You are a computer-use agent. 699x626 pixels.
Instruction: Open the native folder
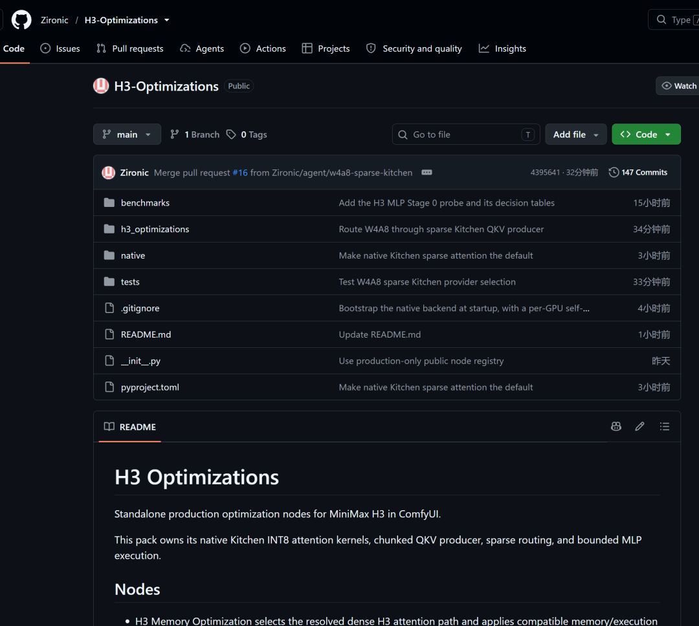(133, 255)
